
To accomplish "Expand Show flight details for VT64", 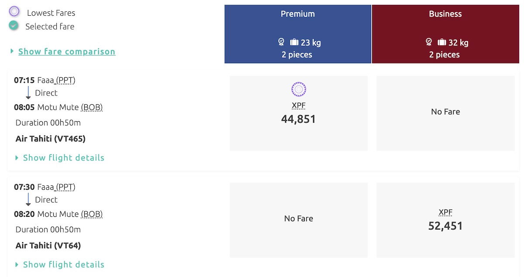I will point(63,265).
